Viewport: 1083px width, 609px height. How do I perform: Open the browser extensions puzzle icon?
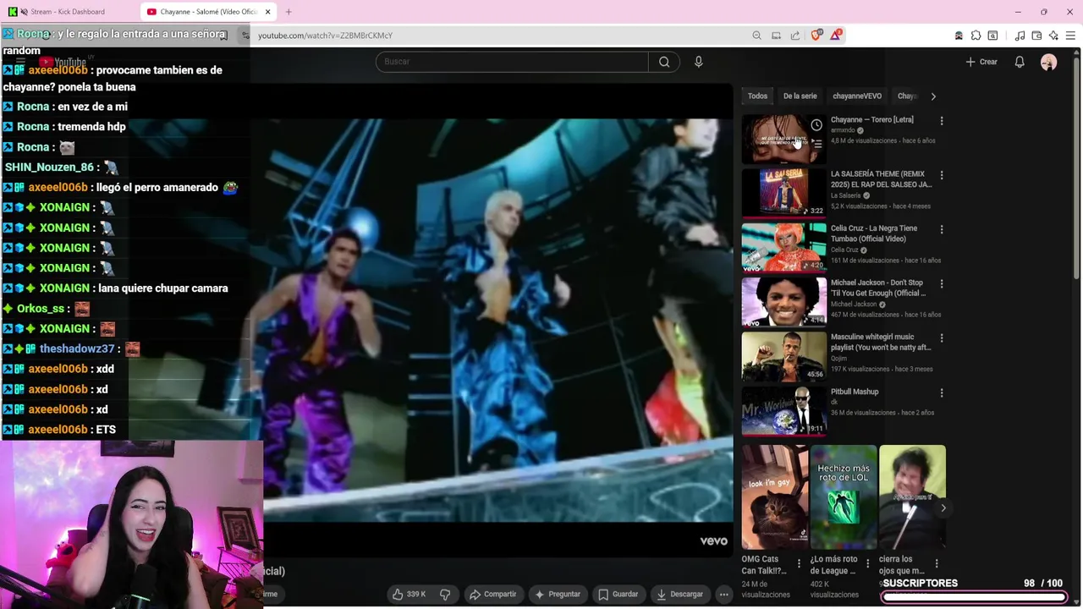coord(976,36)
